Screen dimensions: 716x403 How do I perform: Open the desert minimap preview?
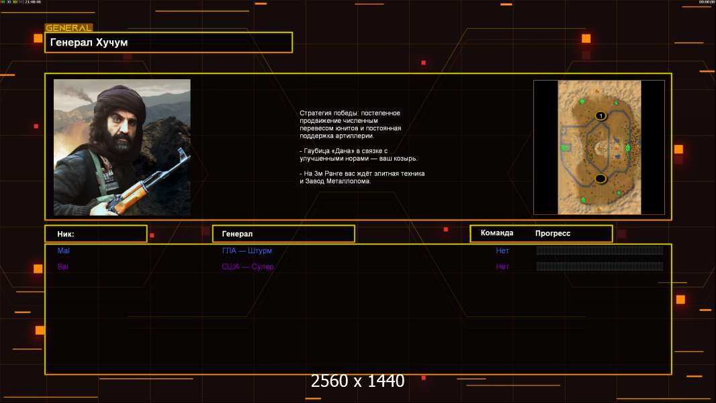coord(599,147)
